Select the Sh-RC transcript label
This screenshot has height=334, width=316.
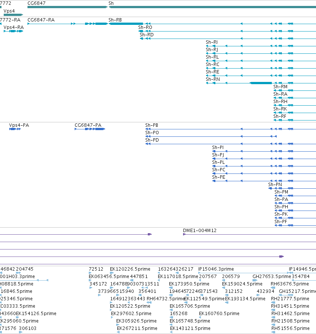tap(212, 65)
